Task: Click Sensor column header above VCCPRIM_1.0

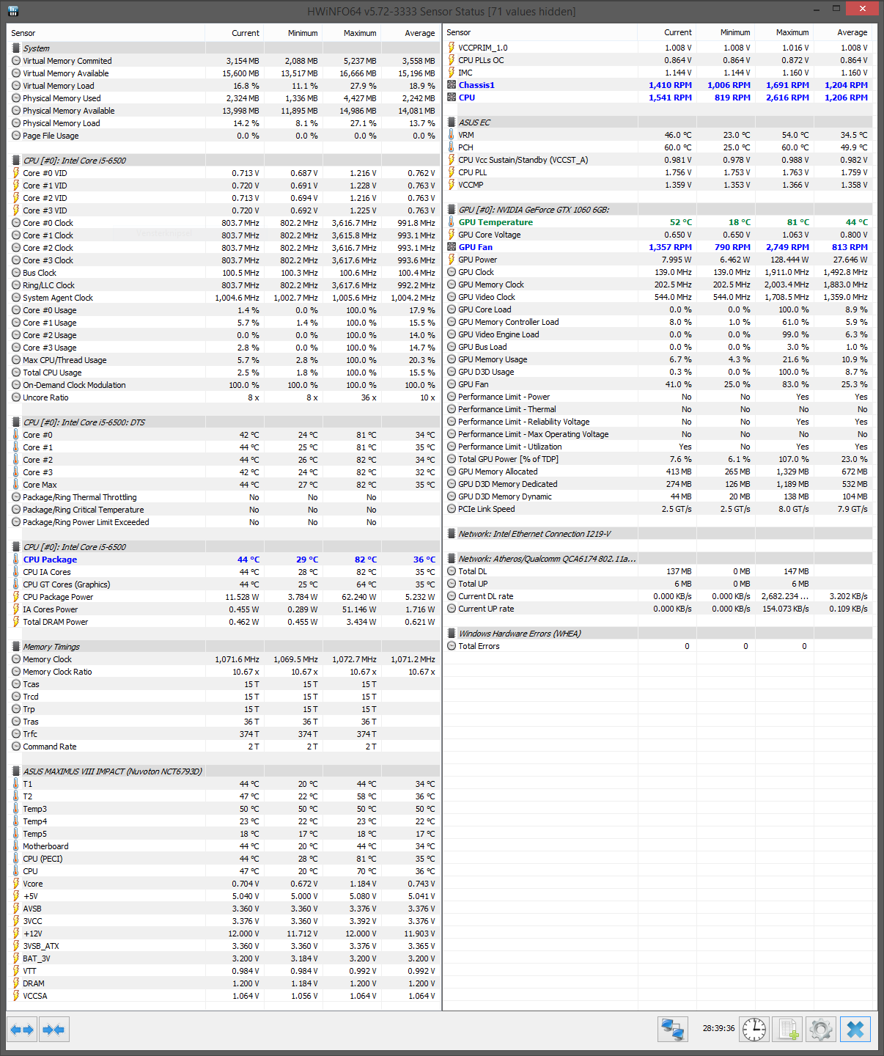Action: pos(539,32)
